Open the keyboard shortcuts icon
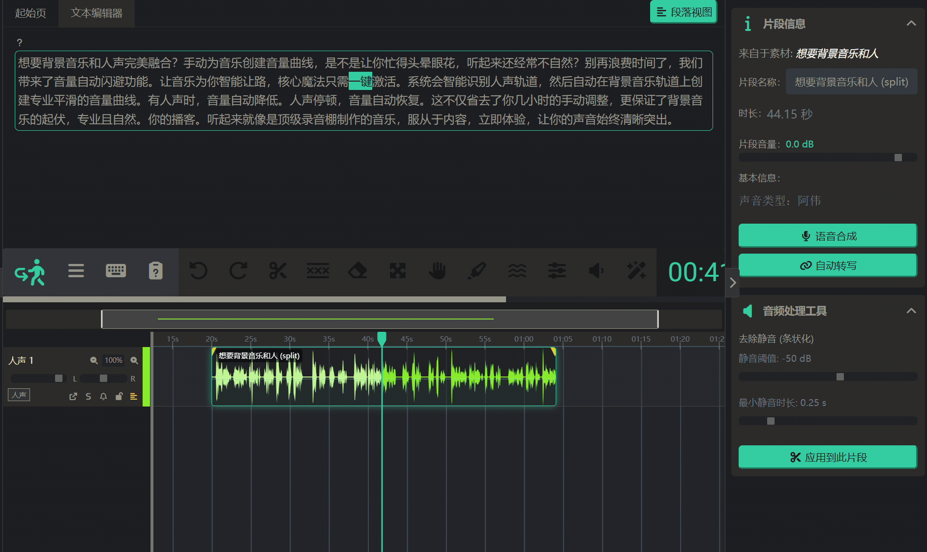 [x=116, y=271]
